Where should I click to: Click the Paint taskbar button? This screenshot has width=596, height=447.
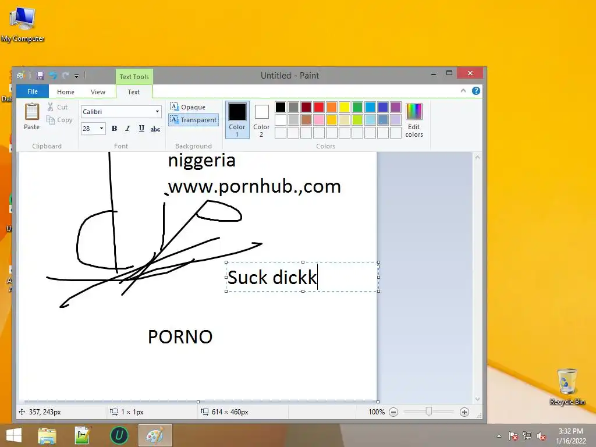pos(155,435)
